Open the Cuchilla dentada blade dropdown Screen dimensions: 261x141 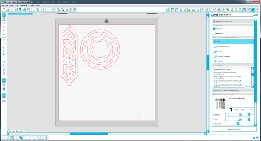point(241,110)
